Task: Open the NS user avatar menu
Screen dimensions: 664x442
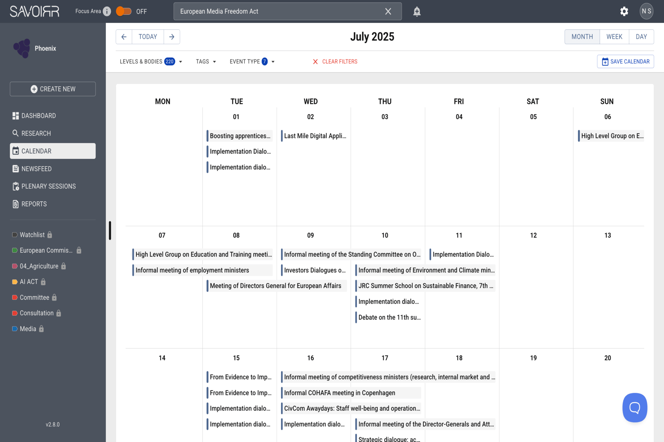Action: click(647, 11)
